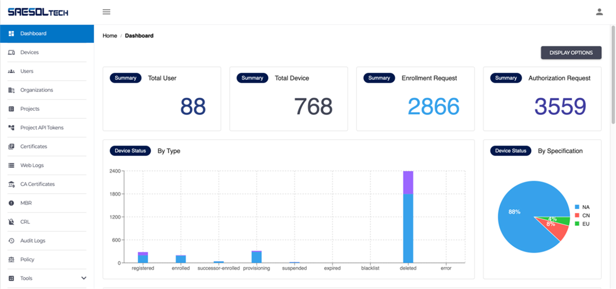Click the Project API Tokens icon
The image size is (616, 289).
pyautogui.click(x=12, y=128)
